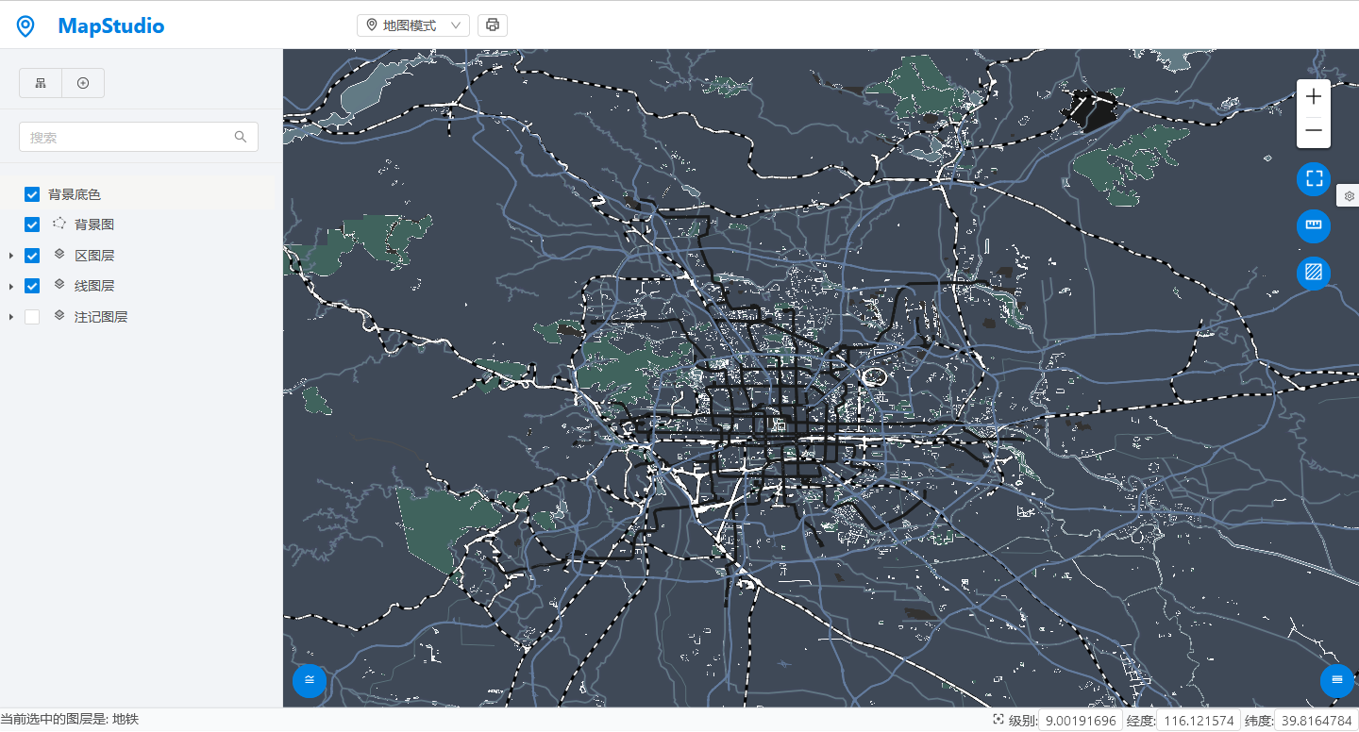Click the bottom-left round wave button
Viewport: 1359px width, 732px height.
pyautogui.click(x=310, y=680)
